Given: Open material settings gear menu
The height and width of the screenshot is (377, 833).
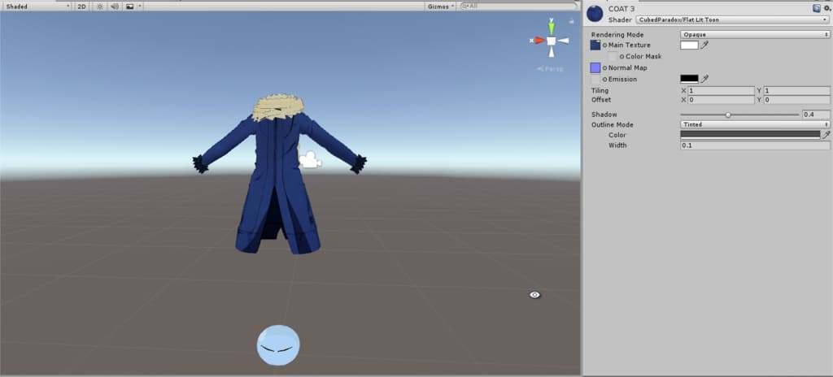Looking at the screenshot, I should (x=826, y=8).
